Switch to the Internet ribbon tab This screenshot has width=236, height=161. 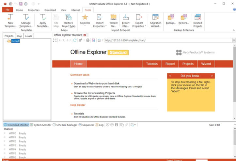tap(75, 10)
